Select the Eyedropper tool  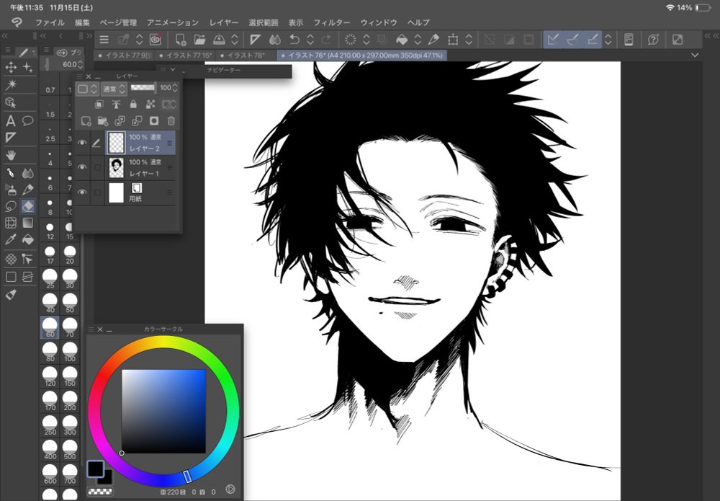click(11, 240)
